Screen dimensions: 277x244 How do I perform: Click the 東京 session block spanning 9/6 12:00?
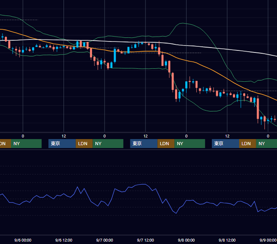(x=62, y=144)
